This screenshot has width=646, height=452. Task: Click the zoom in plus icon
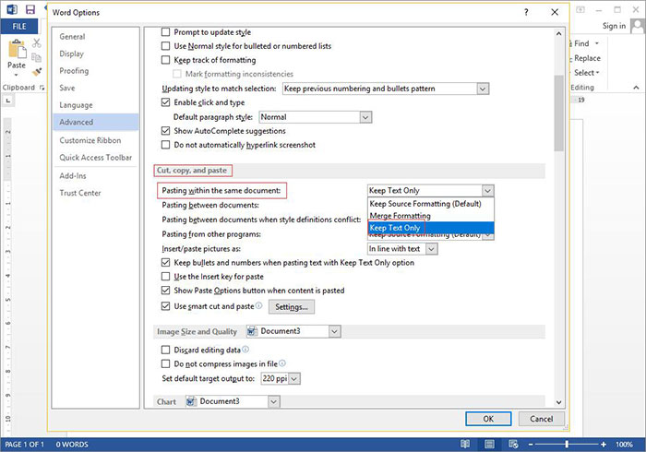[x=604, y=445]
